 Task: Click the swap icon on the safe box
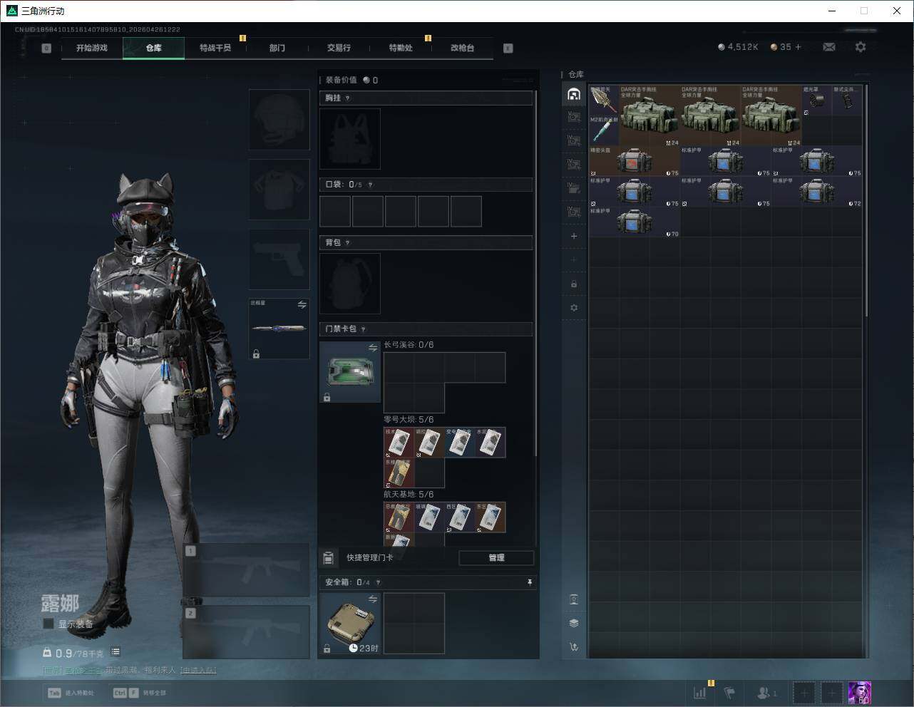click(x=373, y=599)
